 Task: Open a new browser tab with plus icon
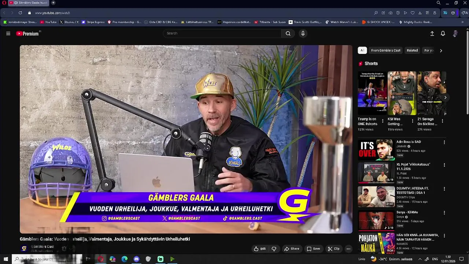tap(53, 3)
